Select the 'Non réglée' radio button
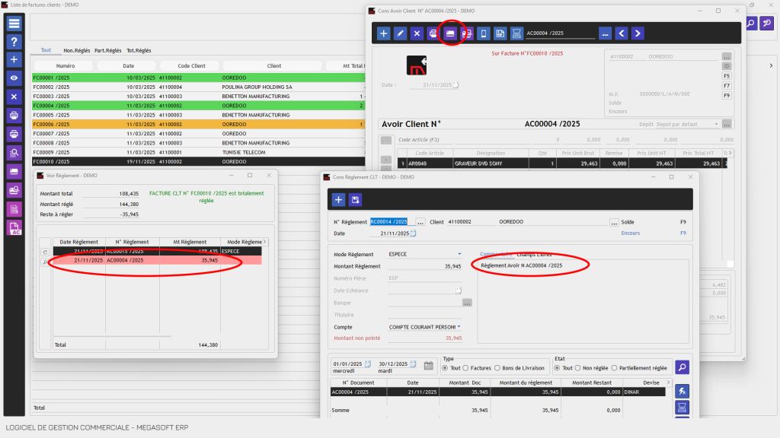The width and height of the screenshot is (780, 438). (x=577, y=368)
